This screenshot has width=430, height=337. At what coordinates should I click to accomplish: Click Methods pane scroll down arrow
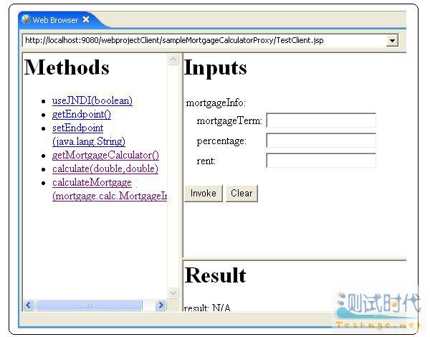pos(173,293)
